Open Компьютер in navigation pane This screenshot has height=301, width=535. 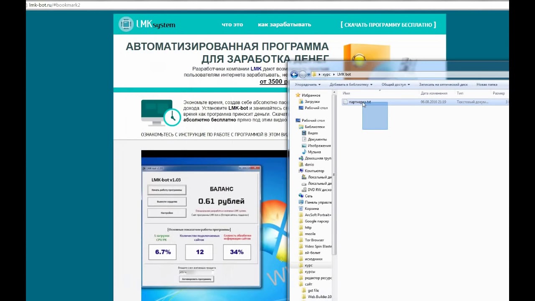311,171
